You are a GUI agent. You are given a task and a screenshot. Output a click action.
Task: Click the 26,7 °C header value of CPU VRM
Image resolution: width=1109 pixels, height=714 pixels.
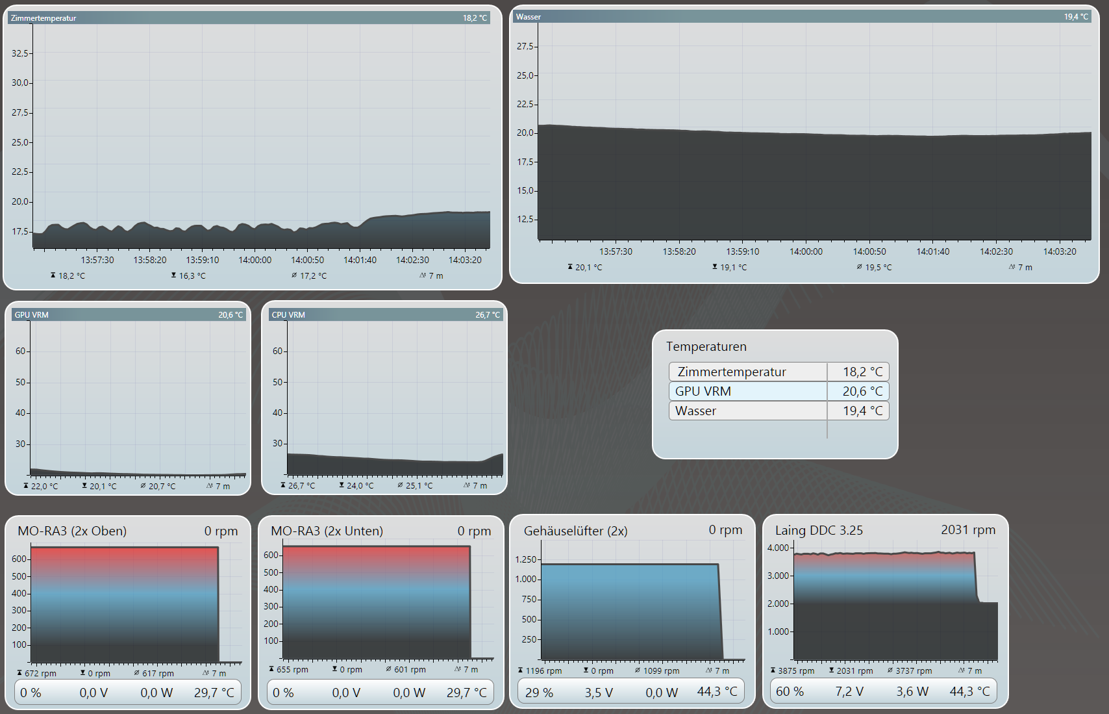488,315
